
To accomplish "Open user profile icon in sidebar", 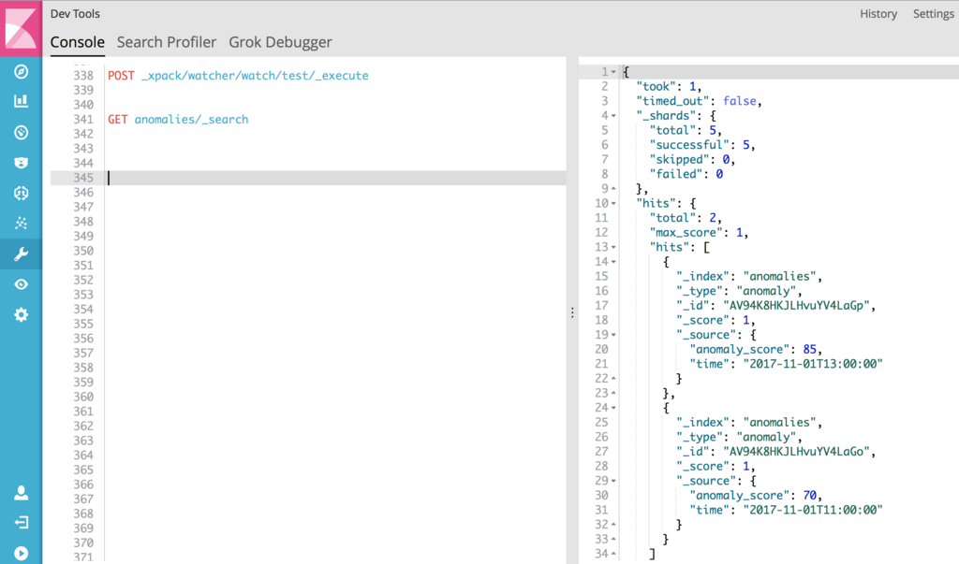I will pyautogui.click(x=21, y=493).
